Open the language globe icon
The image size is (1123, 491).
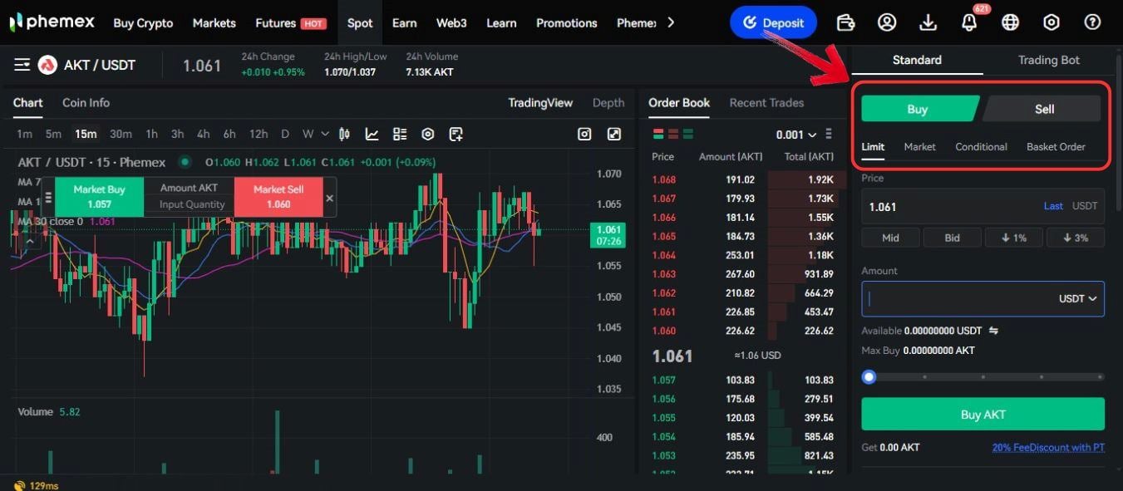[x=1011, y=22]
